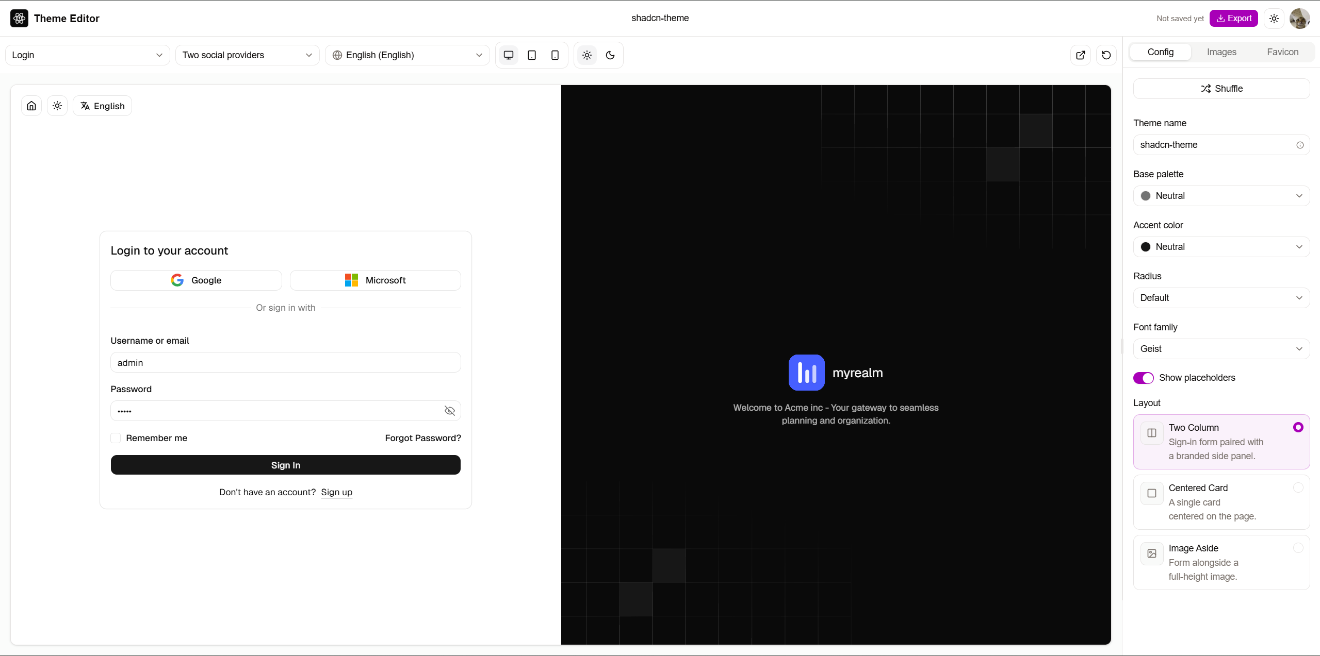Click the shadcn-theme title text
Viewport: 1320px width, 656px height.
[x=660, y=18]
